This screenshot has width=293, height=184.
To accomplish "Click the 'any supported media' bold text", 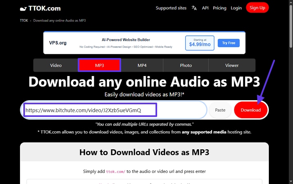I will 204,132.
